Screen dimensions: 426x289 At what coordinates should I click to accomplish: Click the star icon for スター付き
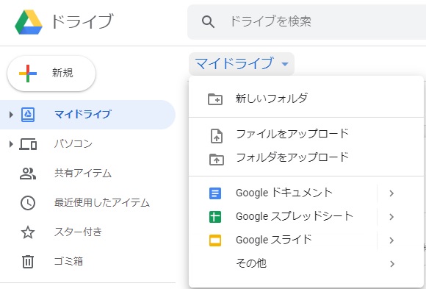[x=28, y=232]
